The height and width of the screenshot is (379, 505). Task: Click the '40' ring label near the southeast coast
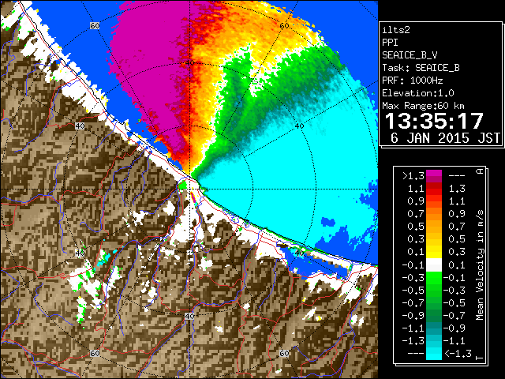point(300,253)
